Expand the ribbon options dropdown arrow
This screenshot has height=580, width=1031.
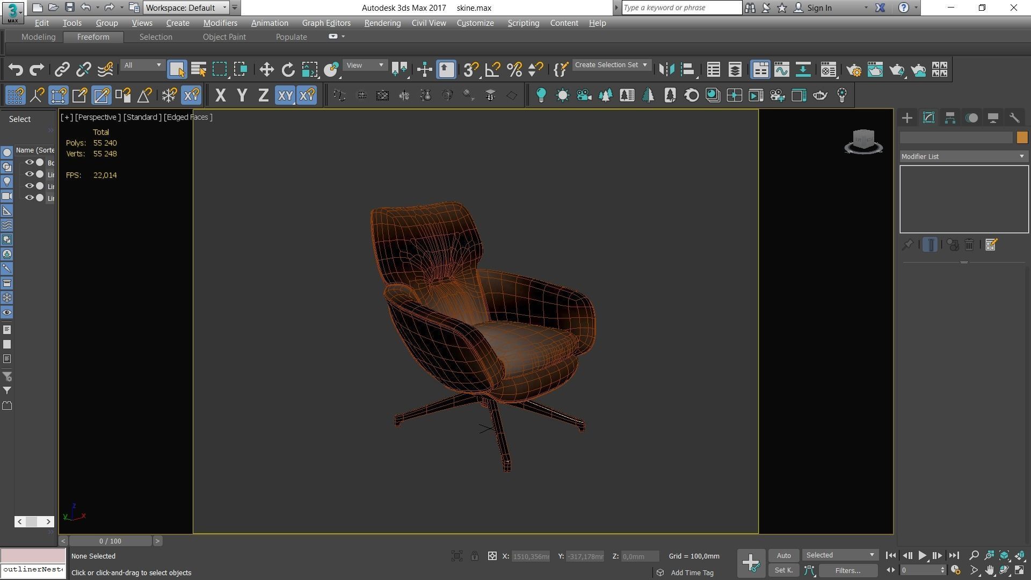coord(343,37)
